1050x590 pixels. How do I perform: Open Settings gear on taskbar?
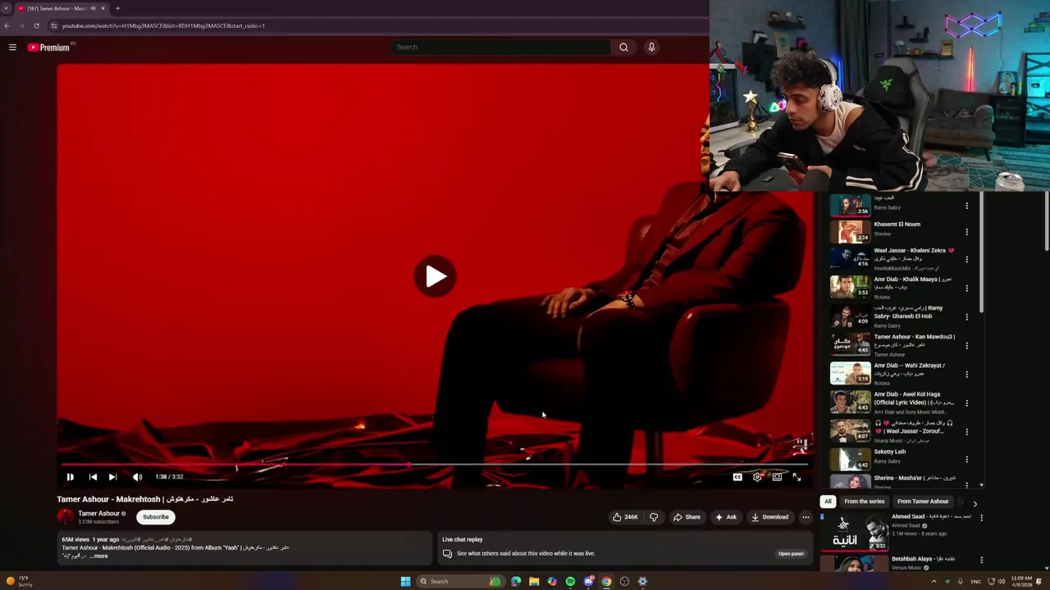(x=642, y=582)
